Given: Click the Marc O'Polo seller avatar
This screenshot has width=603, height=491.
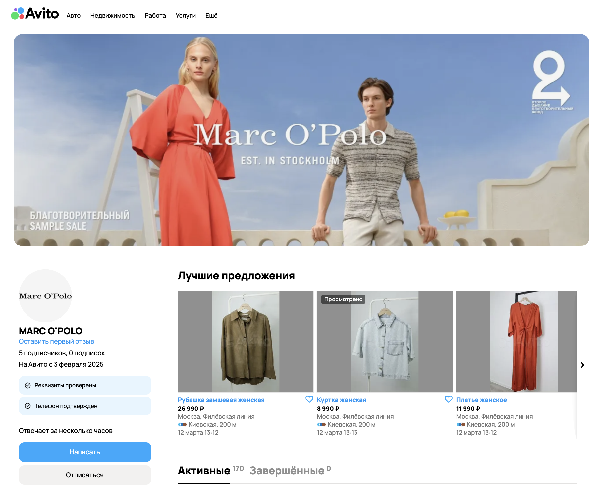Looking at the screenshot, I should click(45, 296).
